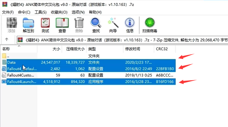Open the 工具(S) menu

pos(40,12)
